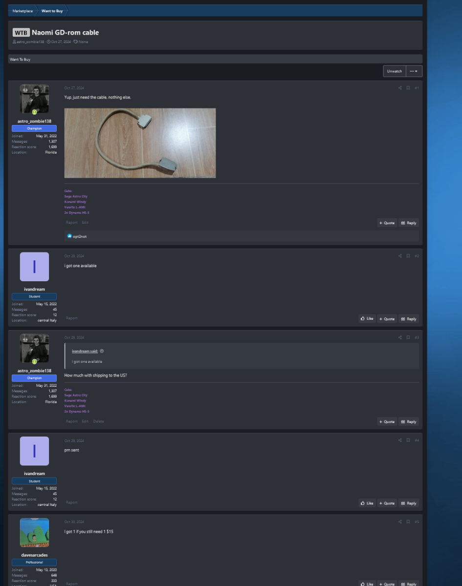Report post #1
The image size is (462, 586).
pyautogui.click(x=72, y=223)
